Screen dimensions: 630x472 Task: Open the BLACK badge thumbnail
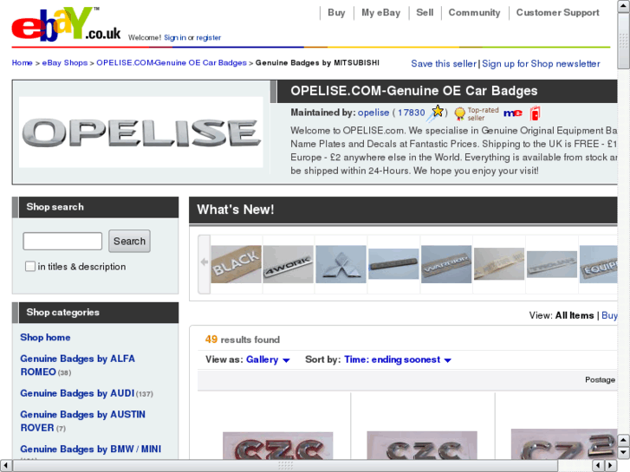coord(237,264)
